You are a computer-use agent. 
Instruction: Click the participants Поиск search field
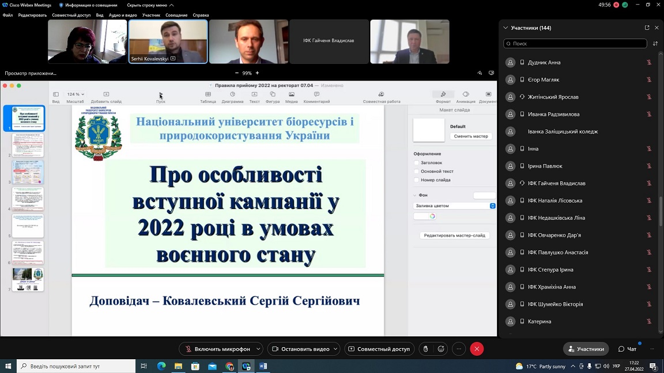575,44
